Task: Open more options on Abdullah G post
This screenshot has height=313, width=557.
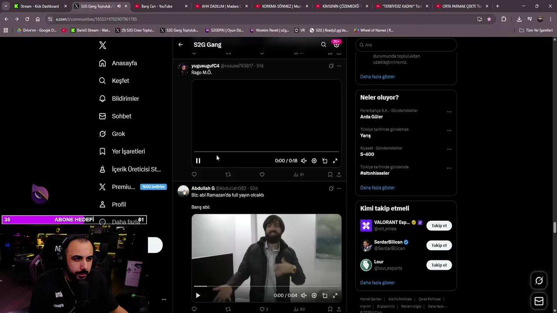Action: [339, 189]
